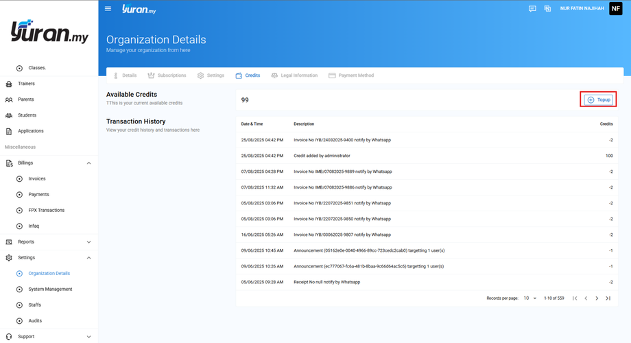The height and width of the screenshot is (343, 631).
Task: Open the chat messages icon in header
Action: point(532,9)
